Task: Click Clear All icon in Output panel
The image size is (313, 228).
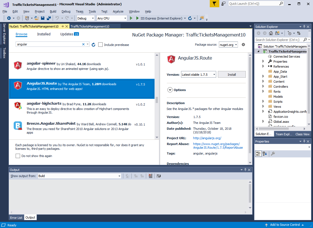Action: tap(151, 176)
